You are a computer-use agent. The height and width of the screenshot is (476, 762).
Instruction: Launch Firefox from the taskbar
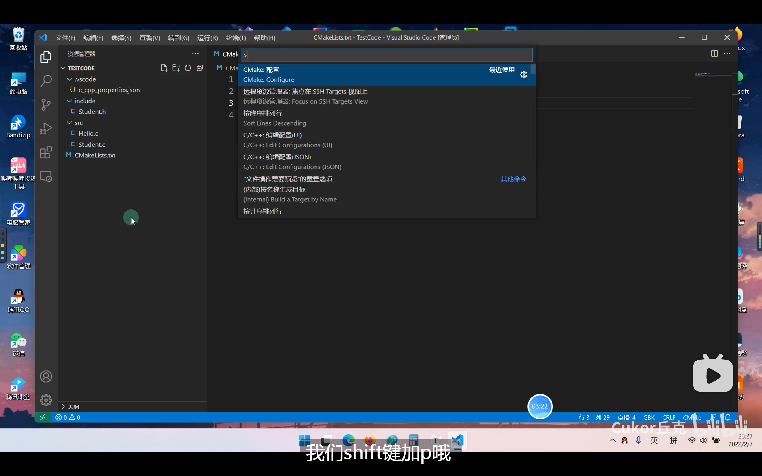click(x=370, y=440)
